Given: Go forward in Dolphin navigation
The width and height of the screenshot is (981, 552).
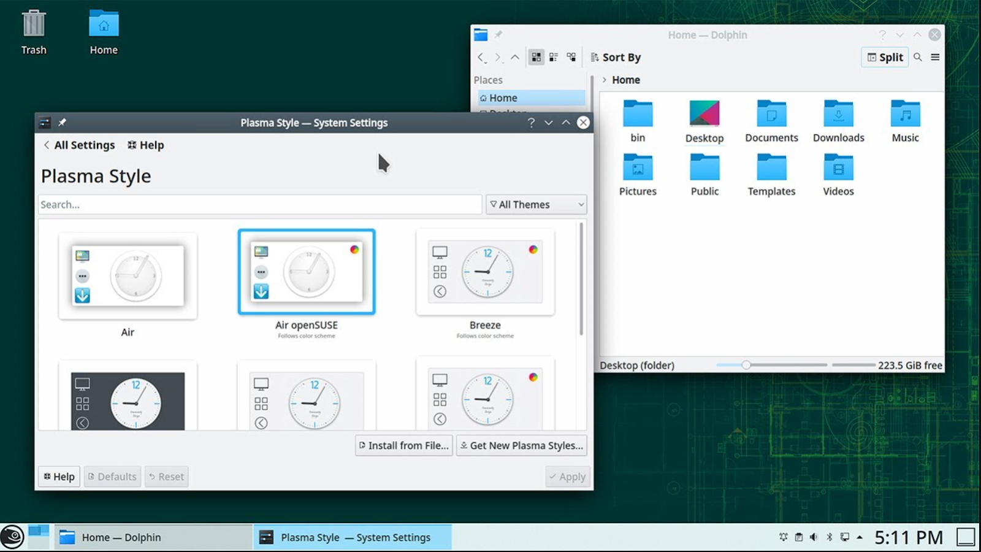Looking at the screenshot, I should tap(498, 57).
